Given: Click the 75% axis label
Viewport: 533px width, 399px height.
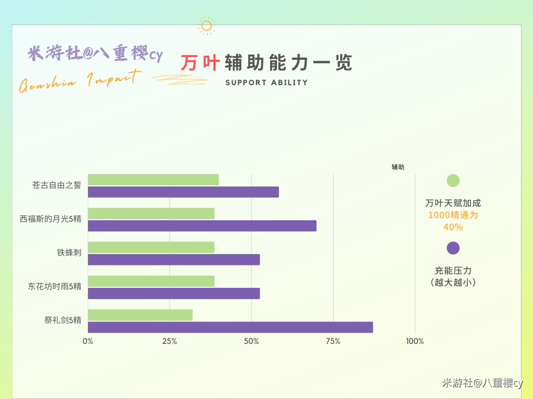Looking at the screenshot, I should coord(333,341).
